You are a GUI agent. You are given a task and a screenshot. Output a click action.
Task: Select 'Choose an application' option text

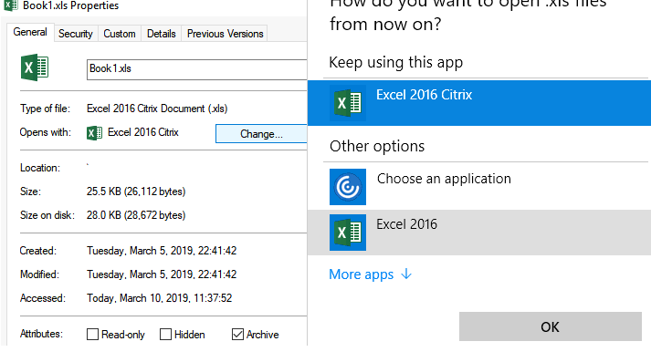[444, 179]
